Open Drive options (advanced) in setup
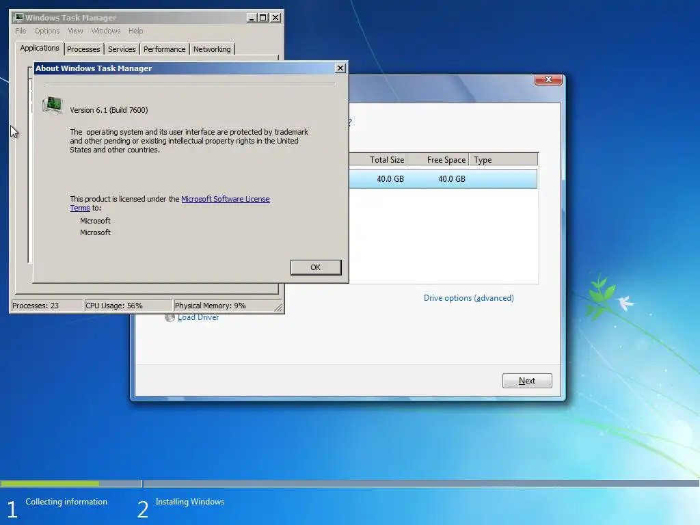 [469, 298]
